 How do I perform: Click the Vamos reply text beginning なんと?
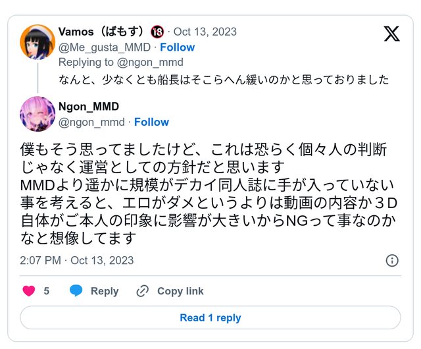(x=223, y=80)
